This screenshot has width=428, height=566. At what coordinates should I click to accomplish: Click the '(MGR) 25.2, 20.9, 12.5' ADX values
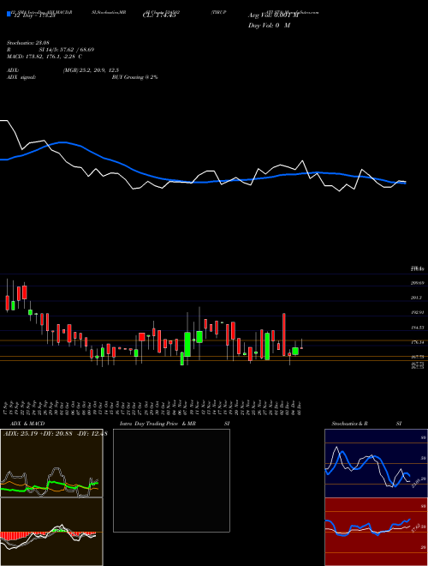point(91,70)
